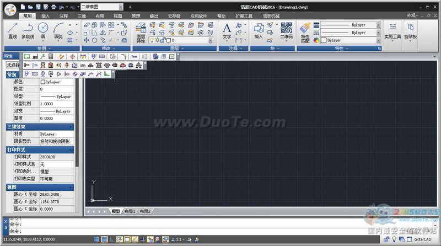441x246 pixels.
Task: Toggle grid display in status bar
Action: point(104,239)
